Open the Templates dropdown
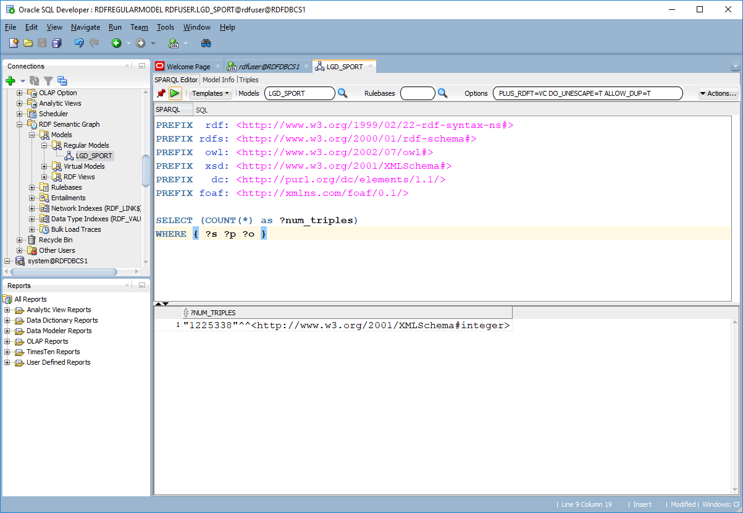 [210, 93]
